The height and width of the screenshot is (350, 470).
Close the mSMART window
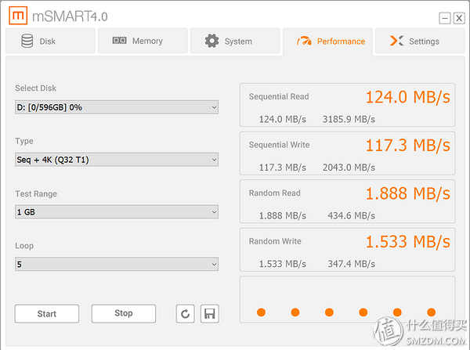point(459,18)
